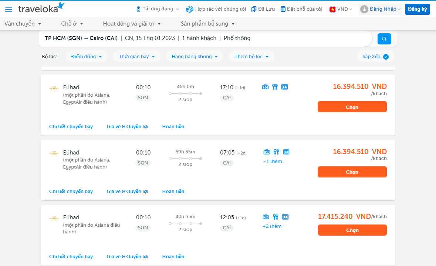Click meal icon on 40h 55m flight
Screen dimensions: 436x266
click(276, 217)
